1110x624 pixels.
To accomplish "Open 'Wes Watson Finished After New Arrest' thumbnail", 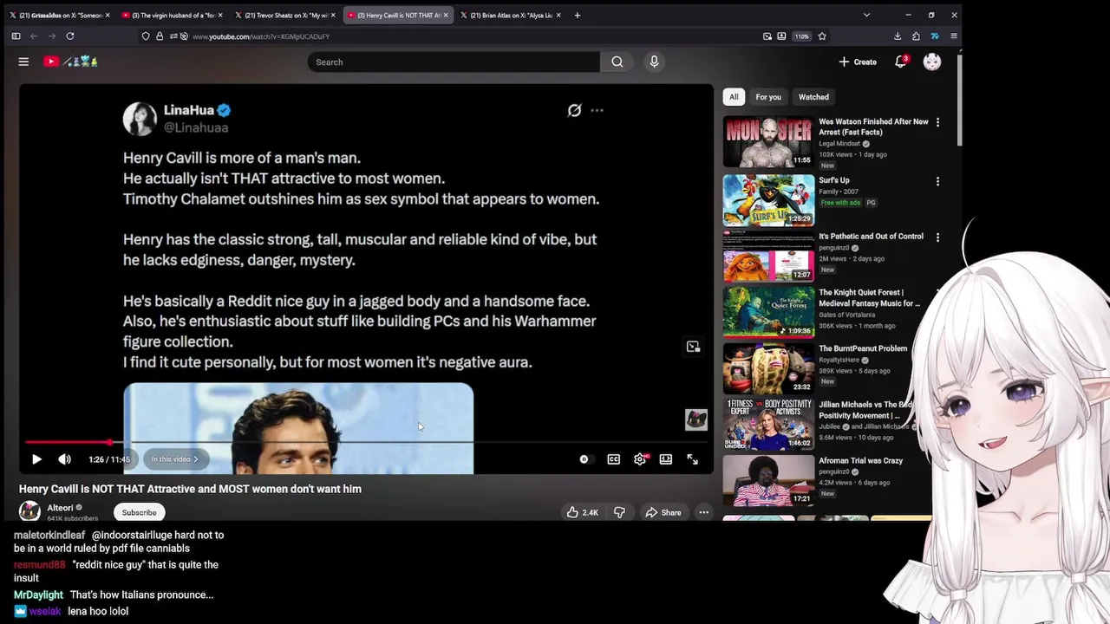I will click(x=768, y=141).
